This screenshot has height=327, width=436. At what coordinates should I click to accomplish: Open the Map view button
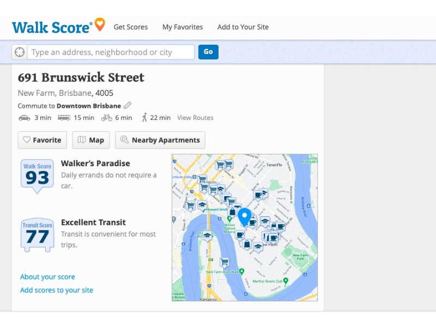tap(91, 140)
